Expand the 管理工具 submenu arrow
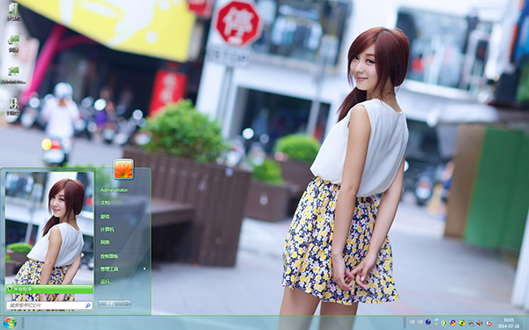529x330 pixels. 145,268
